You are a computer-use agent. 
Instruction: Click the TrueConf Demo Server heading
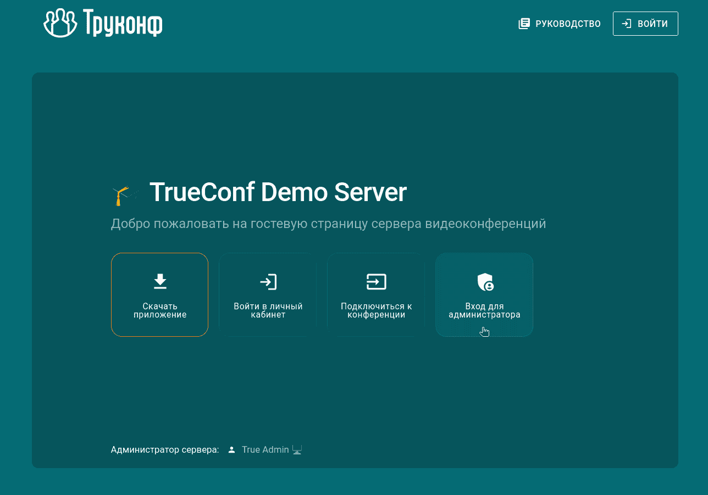click(278, 192)
